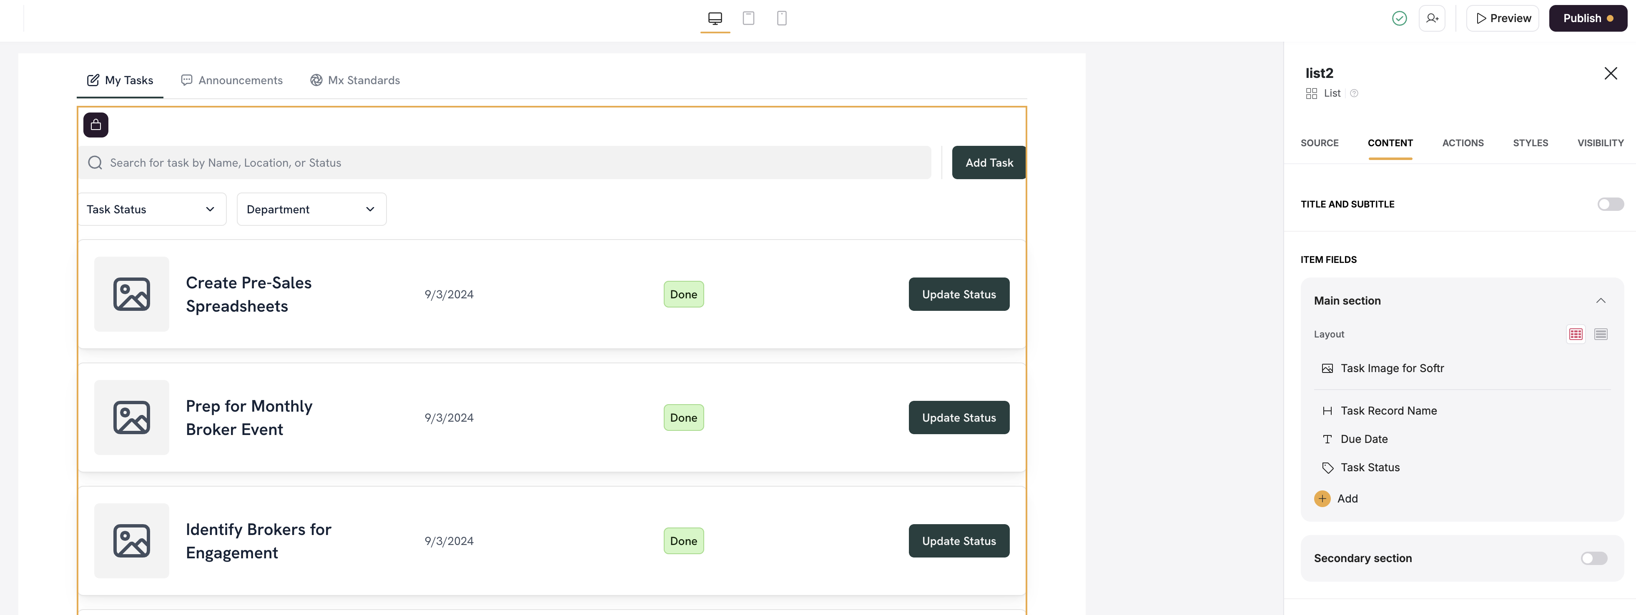Click the Due Date text field icon
This screenshot has height=615, width=1636.
tap(1327, 439)
